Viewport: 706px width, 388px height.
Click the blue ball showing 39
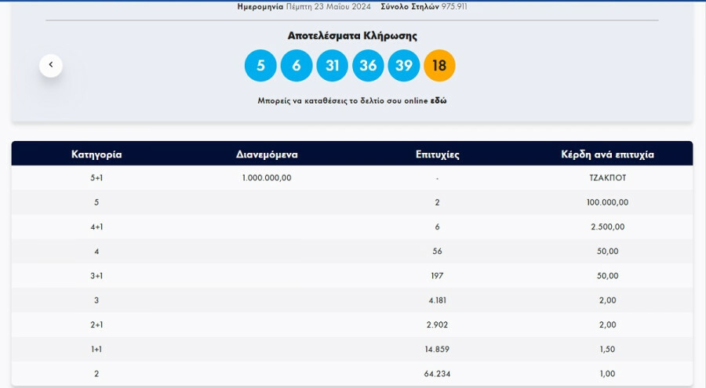tap(403, 66)
